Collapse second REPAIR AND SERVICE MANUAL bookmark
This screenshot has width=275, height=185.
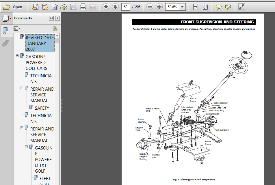(x=22, y=128)
